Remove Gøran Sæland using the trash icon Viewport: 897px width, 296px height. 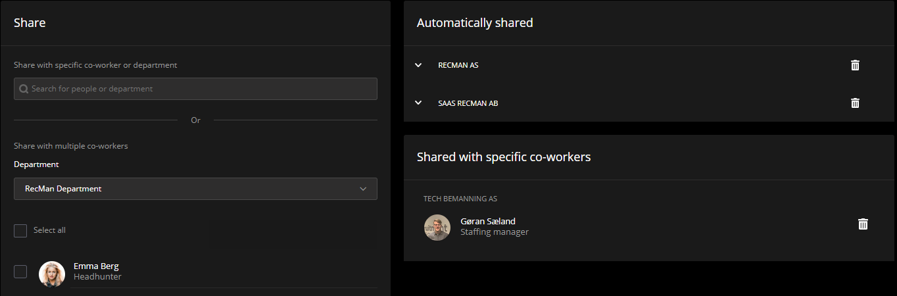pyautogui.click(x=863, y=224)
